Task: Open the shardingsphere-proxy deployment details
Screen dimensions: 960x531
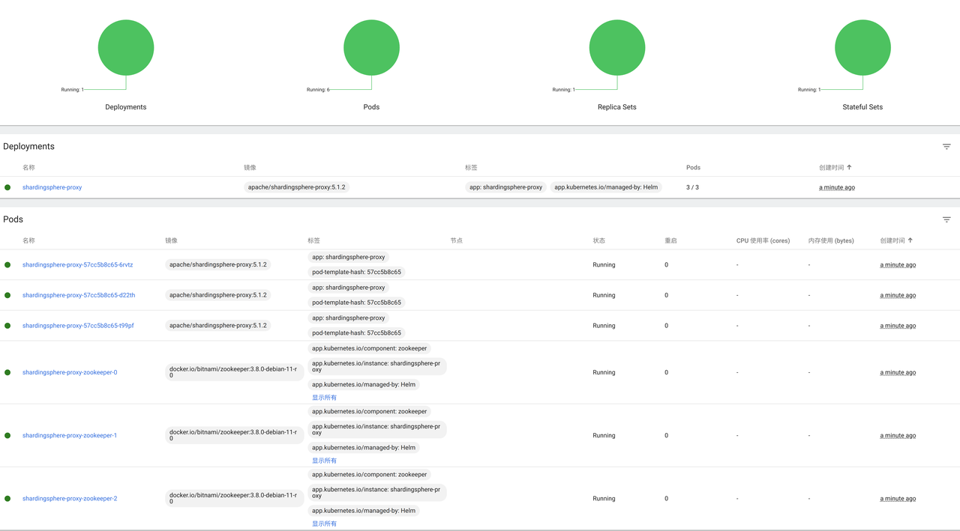Action: [x=52, y=187]
